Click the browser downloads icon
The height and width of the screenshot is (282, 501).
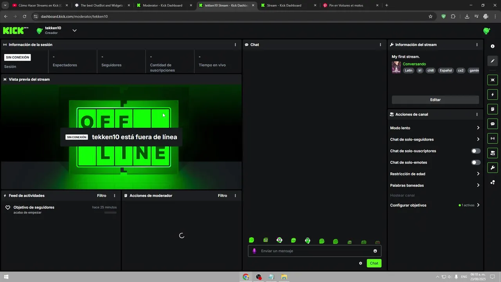pos(467,16)
